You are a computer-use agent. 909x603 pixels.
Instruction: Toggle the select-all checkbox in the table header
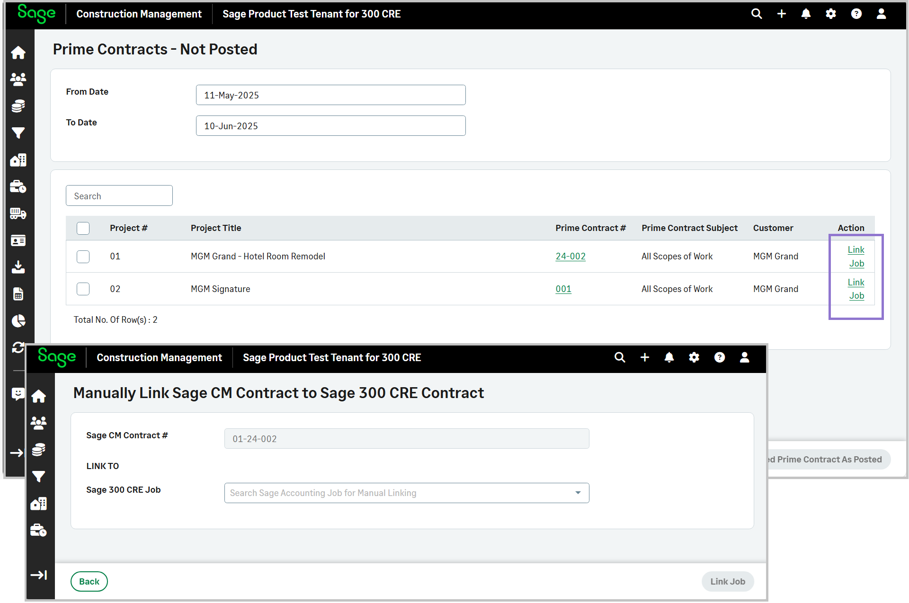[x=83, y=228]
